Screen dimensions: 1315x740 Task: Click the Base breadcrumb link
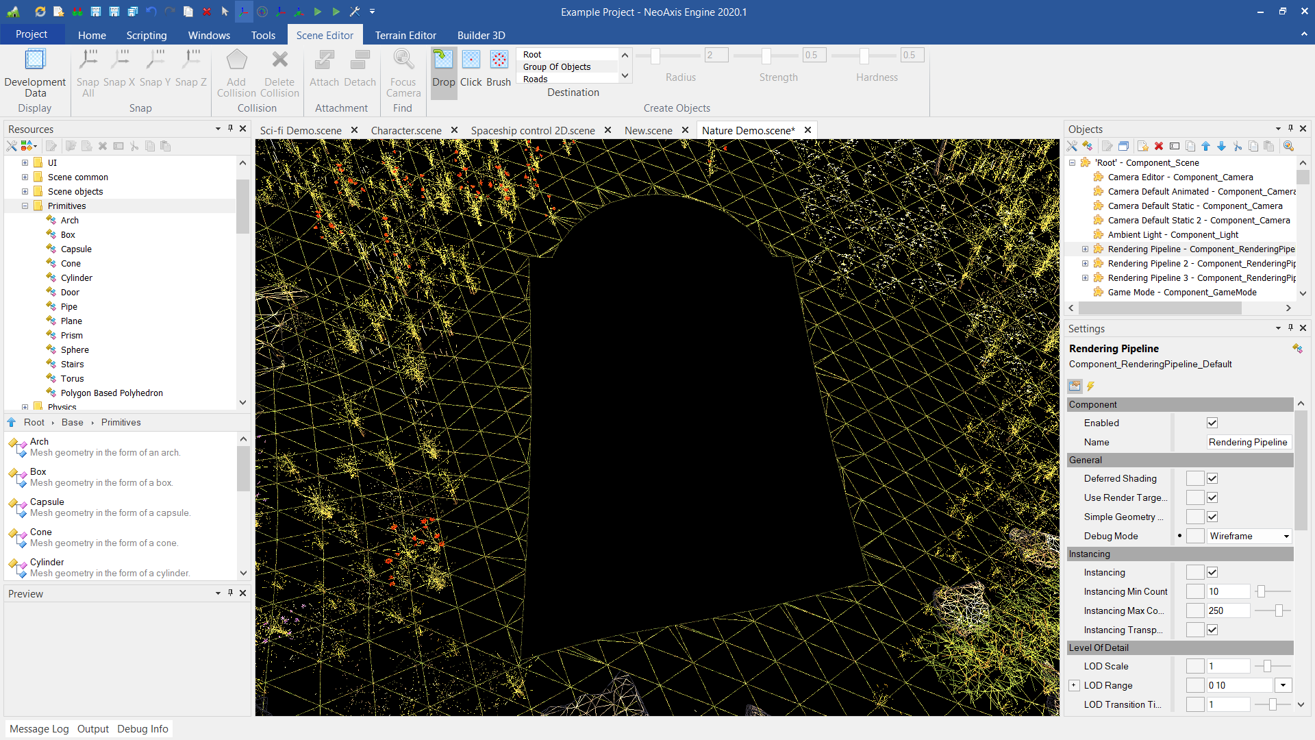pos(72,422)
